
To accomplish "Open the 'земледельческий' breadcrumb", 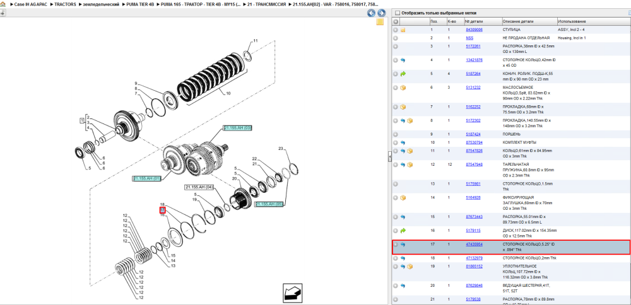I will point(100,4).
